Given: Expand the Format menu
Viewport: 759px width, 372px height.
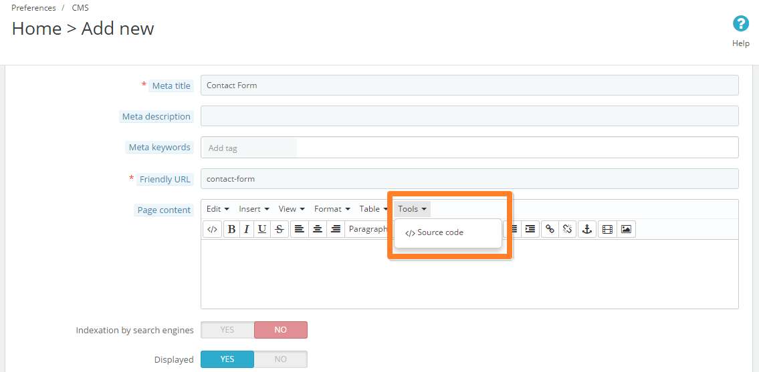Looking at the screenshot, I should pyautogui.click(x=332, y=209).
